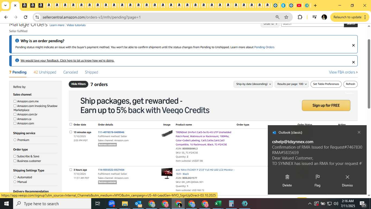This screenshot has width=371, height=209.
Task: Switch to the Shipped tab
Action: pyautogui.click(x=92, y=72)
